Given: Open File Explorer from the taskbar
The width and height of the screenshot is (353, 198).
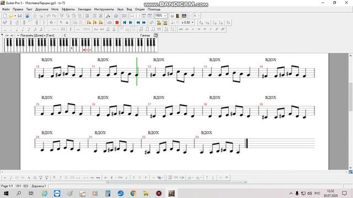Looking at the screenshot, I should click(146, 193).
